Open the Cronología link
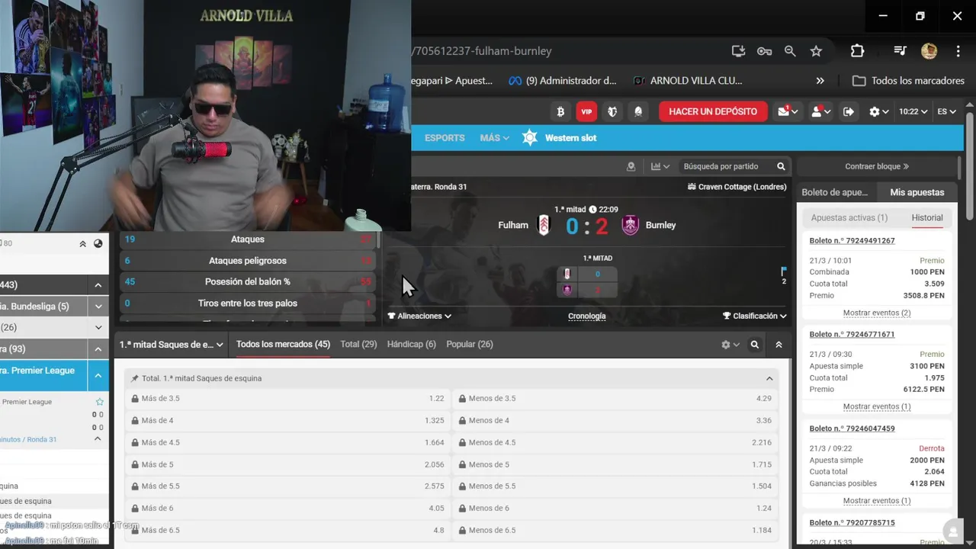Viewport: 976px width, 549px height. 587,316
